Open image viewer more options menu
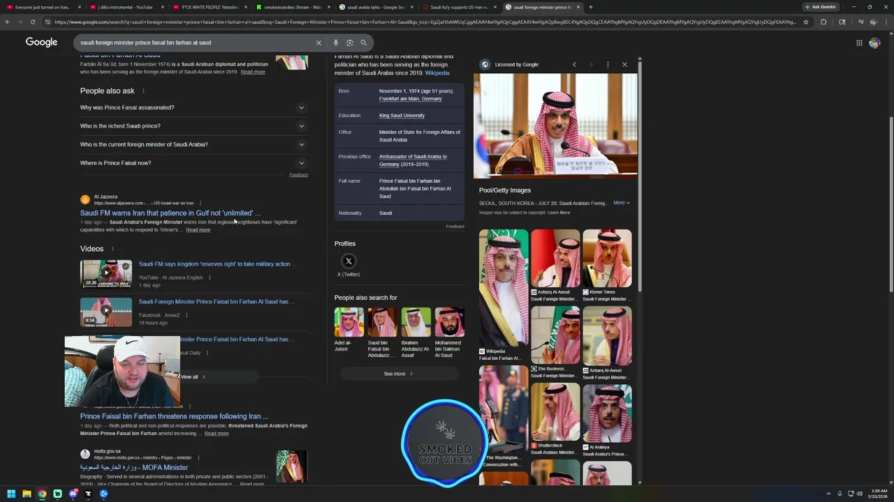This screenshot has width=894, height=502. (608, 64)
